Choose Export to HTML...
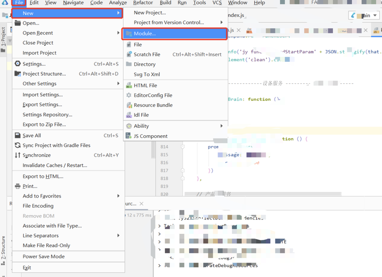This screenshot has width=382, height=277. click(43, 177)
